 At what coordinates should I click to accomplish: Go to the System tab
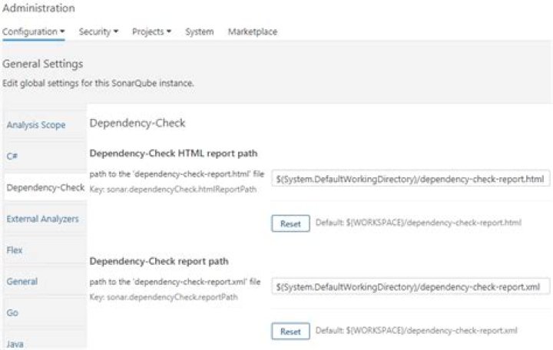(200, 31)
